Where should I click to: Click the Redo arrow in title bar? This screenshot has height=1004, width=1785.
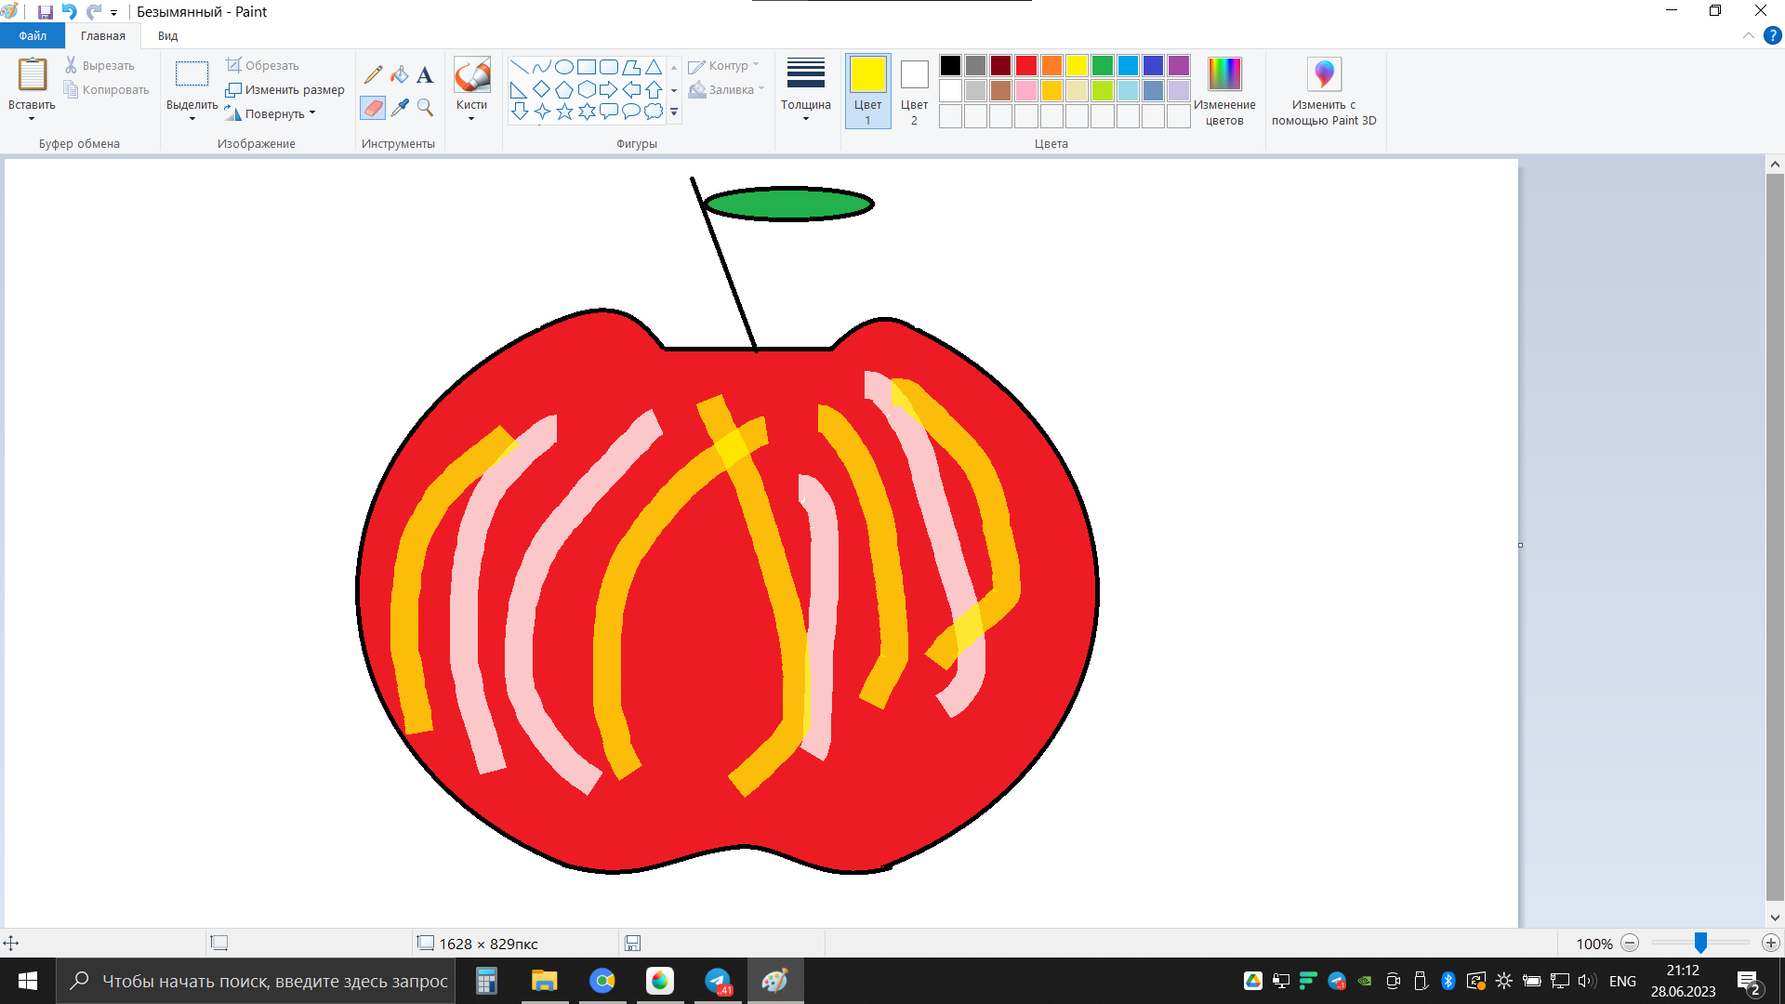(94, 12)
